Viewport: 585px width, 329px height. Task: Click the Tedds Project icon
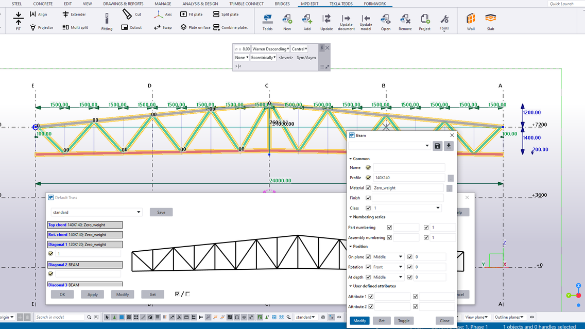point(424,22)
